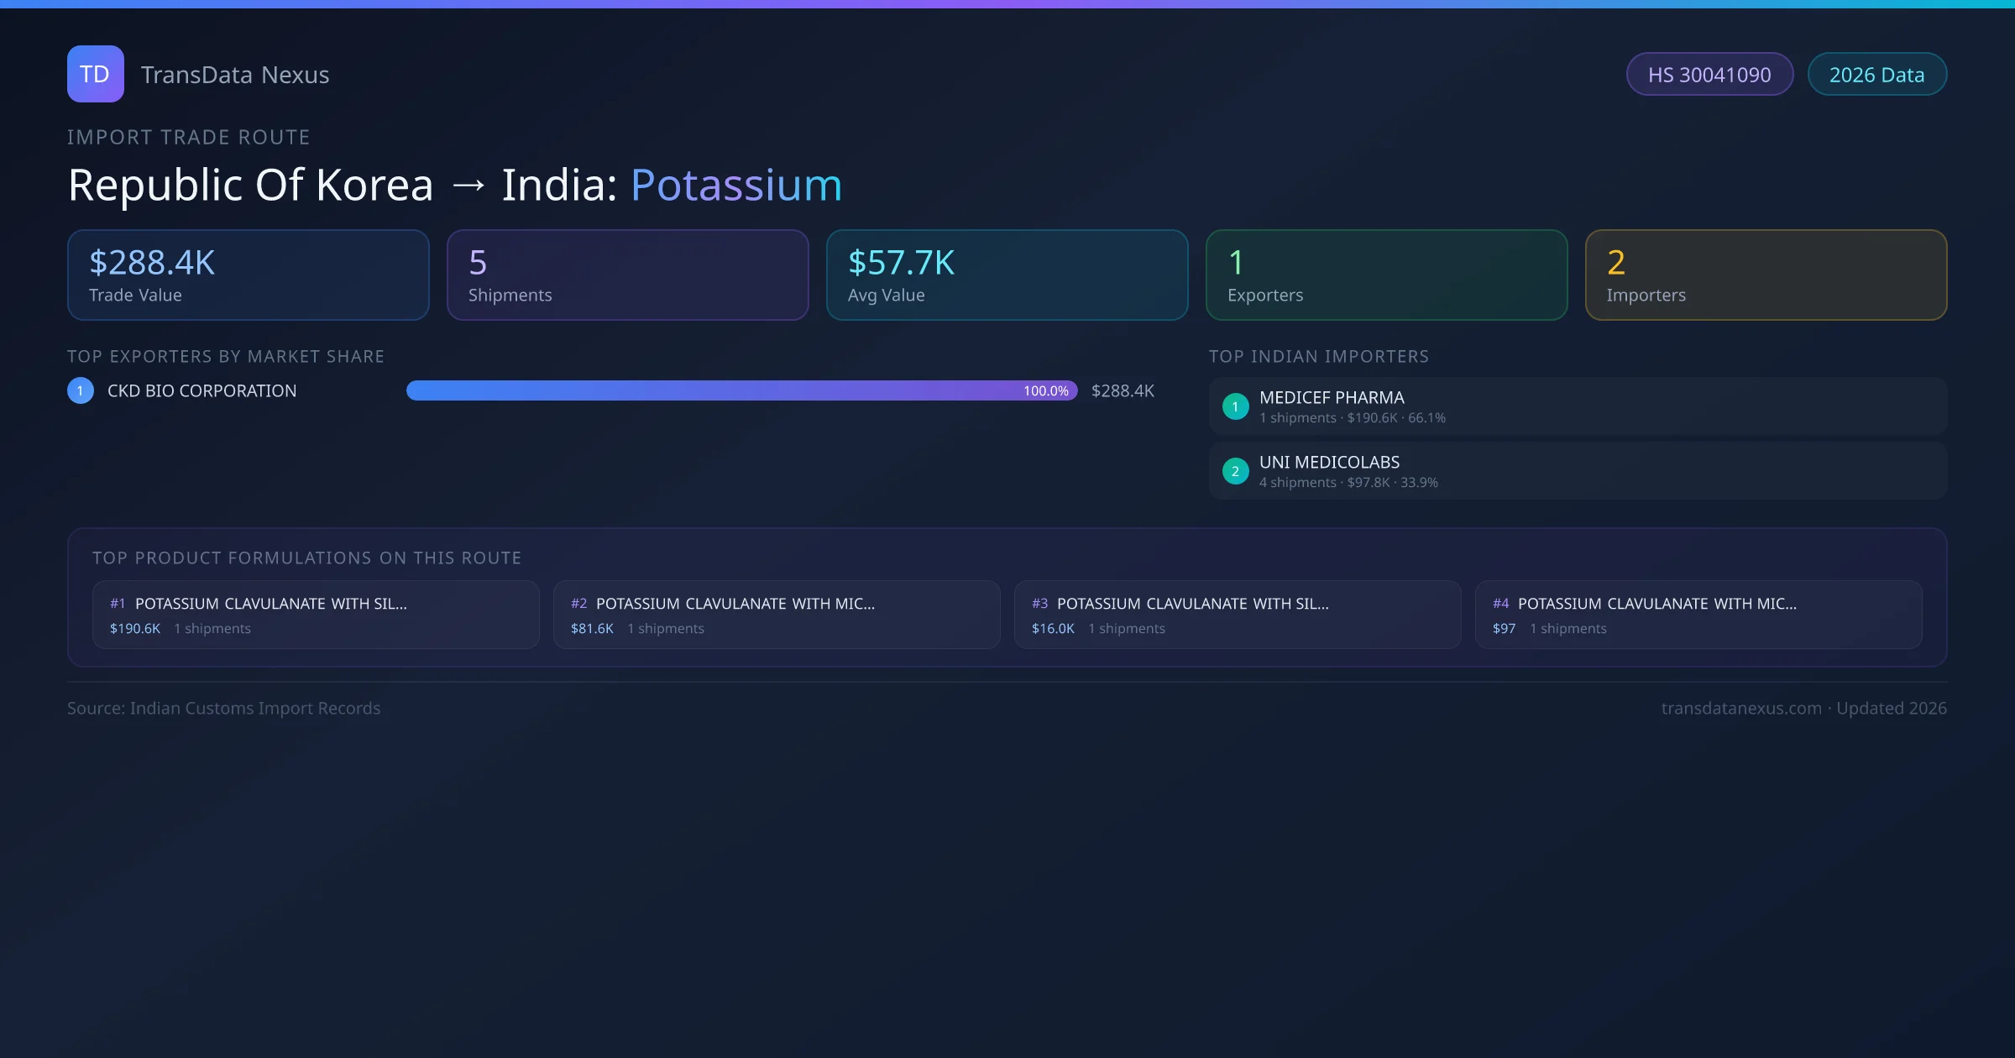The width and height of the screenshot is (2015, 1058).
Task: Click the numbered badge next to MEDICEF PHARMA
Action: (x=1235, y=406)
